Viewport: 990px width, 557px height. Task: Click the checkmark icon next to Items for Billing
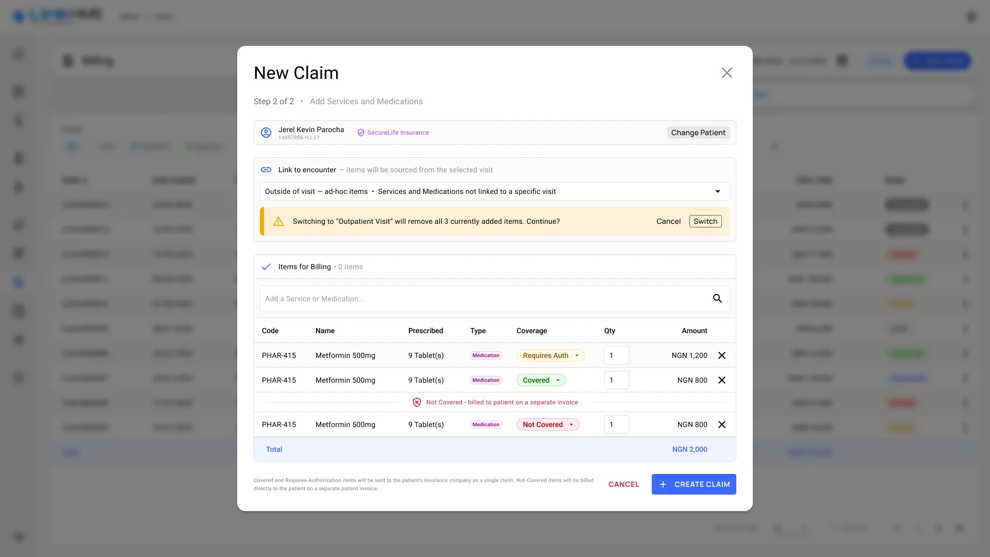266,267
